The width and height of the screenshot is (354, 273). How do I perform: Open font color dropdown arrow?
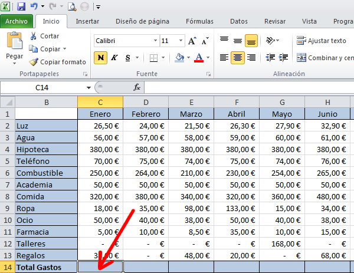click(x=208, y=58)
